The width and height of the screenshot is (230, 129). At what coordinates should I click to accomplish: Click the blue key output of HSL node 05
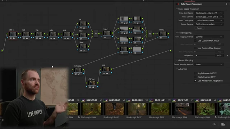click(73, 38)
